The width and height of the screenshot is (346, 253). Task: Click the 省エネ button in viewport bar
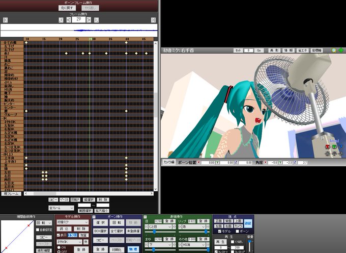click(302, 50)
